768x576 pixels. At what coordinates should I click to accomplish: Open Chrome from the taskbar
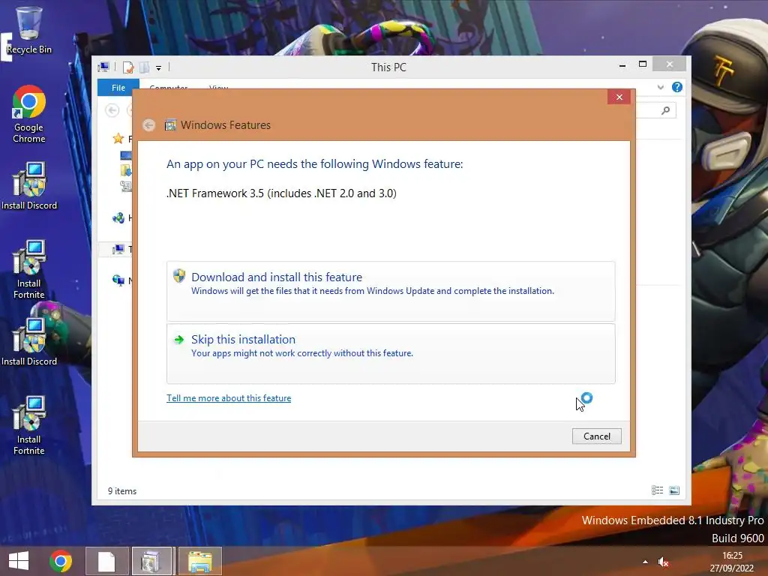[61, 561]
